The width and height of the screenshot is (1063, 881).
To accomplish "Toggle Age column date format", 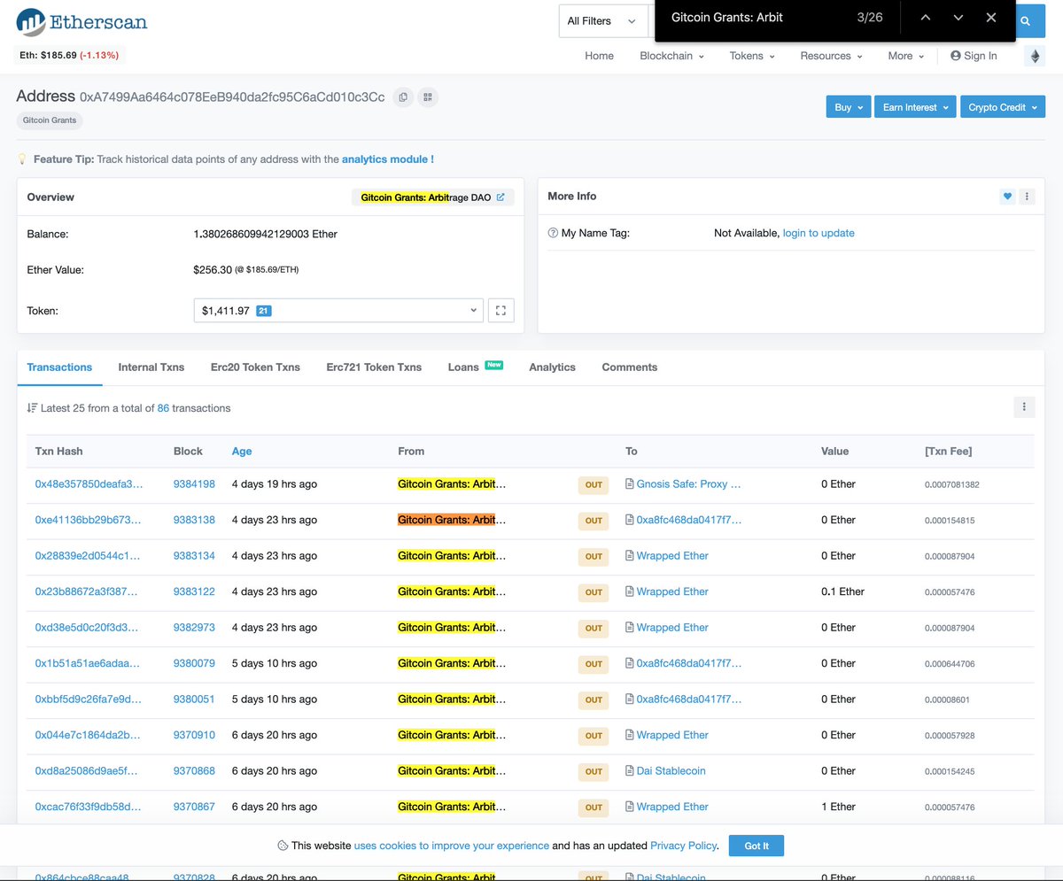I will (x=242, y=451).
